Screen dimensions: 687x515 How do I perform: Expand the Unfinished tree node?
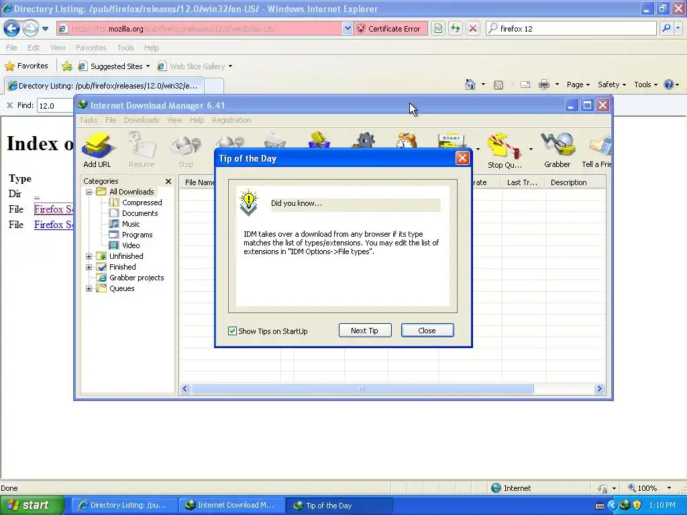(89, 256)
